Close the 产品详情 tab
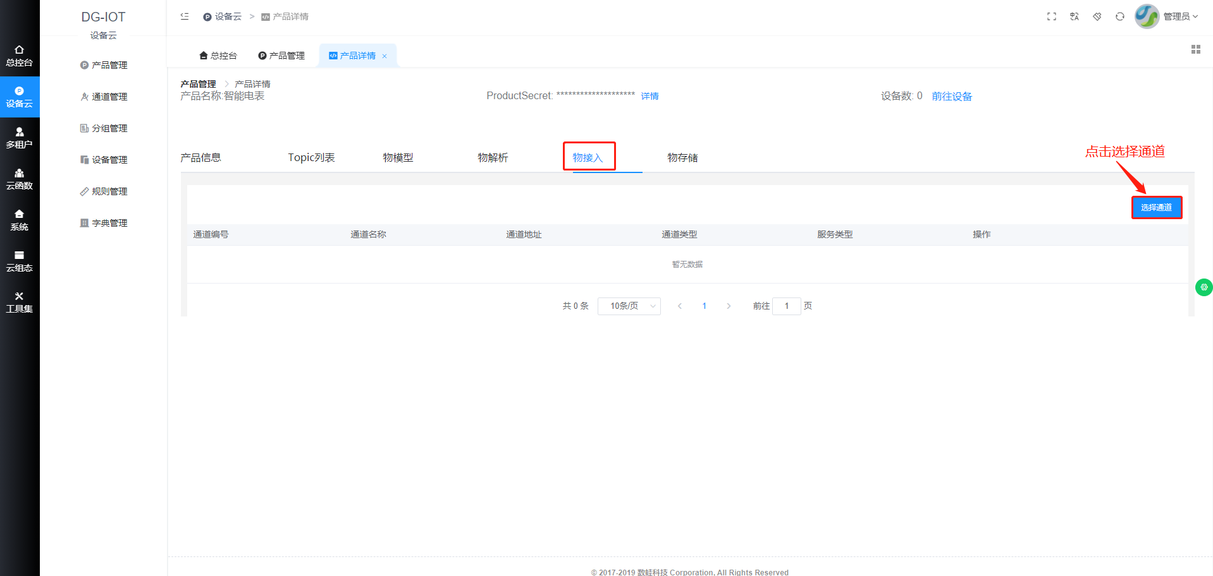 pos(385,56)
